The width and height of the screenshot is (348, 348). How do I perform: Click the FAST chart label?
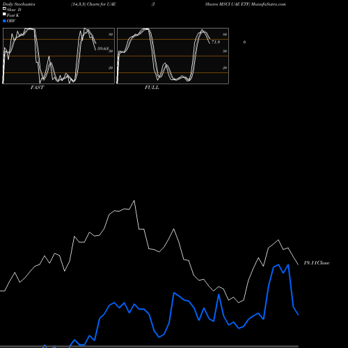(x=37, y=88)
